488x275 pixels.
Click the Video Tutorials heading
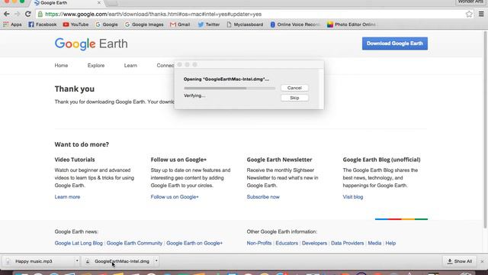pos(75,160)
